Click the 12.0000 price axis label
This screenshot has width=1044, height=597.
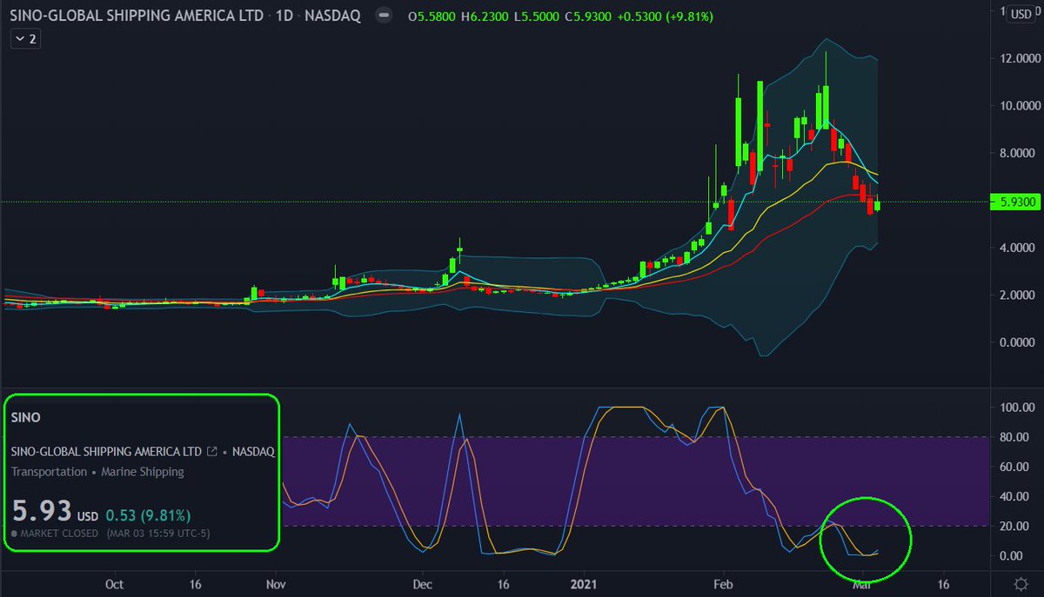(x=1018, y=58)
